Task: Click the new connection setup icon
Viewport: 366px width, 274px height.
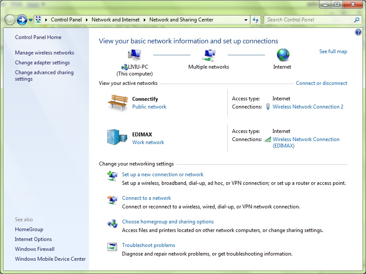Action: (x=113, y=176)
